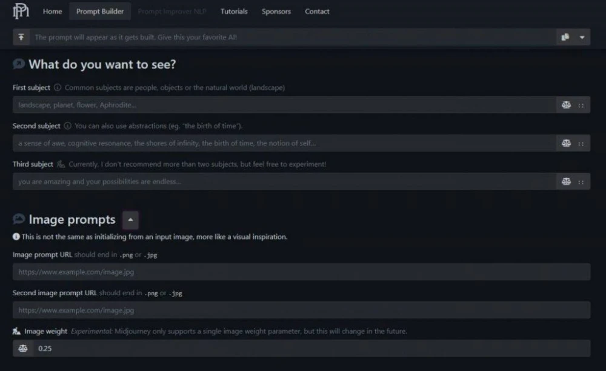Click the Image weight scale icon
The width and height of the screenshot is (606, 371).
pyautogui.click(x=23, y=349)
